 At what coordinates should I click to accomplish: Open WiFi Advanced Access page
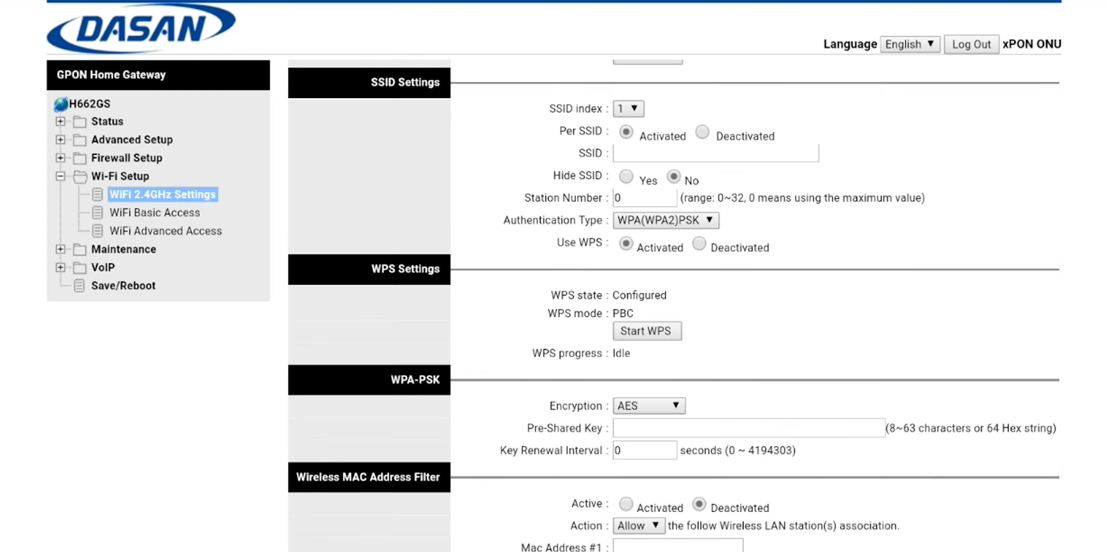point(165,231)
